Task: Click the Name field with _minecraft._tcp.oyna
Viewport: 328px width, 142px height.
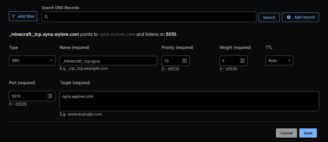Action: point(108,61)
